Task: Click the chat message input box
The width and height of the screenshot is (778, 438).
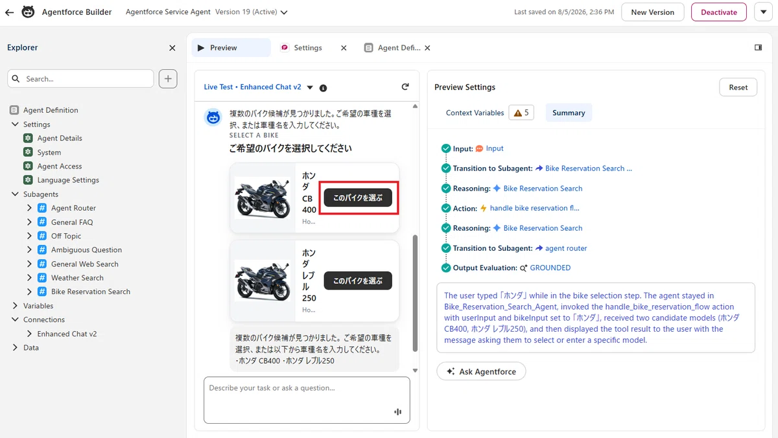Action: 307,400
